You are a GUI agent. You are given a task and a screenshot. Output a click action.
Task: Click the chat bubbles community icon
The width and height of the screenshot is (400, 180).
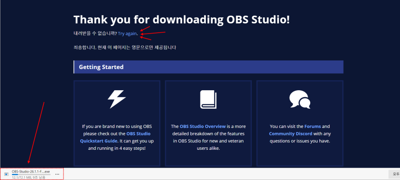(x=300, y=99)
